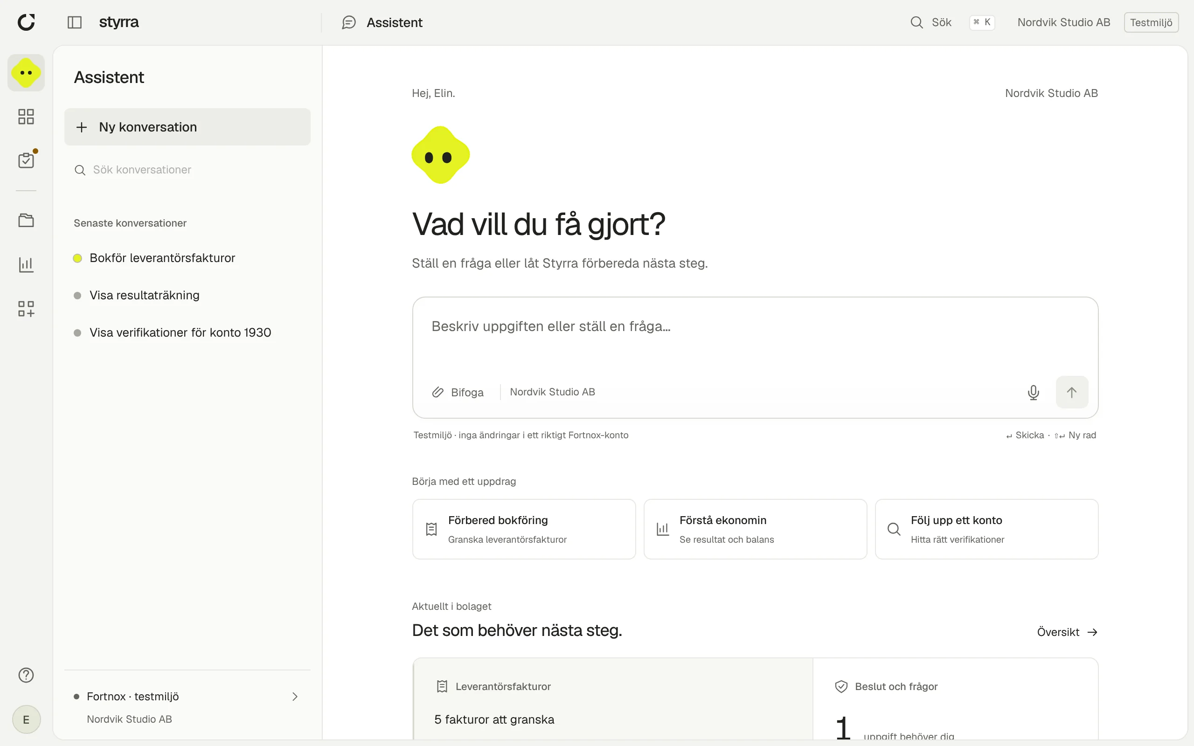Screen dimensions: 1194x746
Task: Toggle the sidebar panel icon
Action: pos(75,22)
